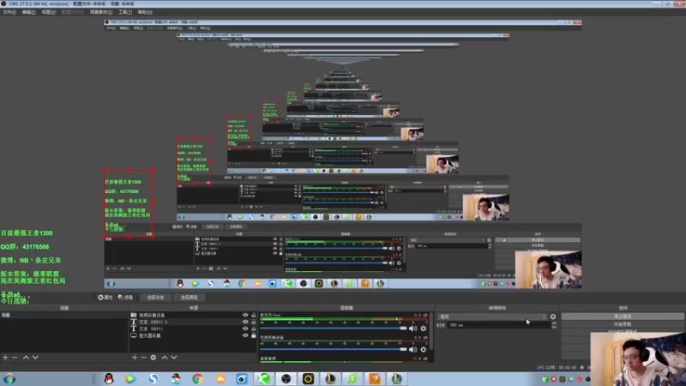Move scene up with arrow icon
This screenshot has width=686, height=386.
tap(26, 358)
